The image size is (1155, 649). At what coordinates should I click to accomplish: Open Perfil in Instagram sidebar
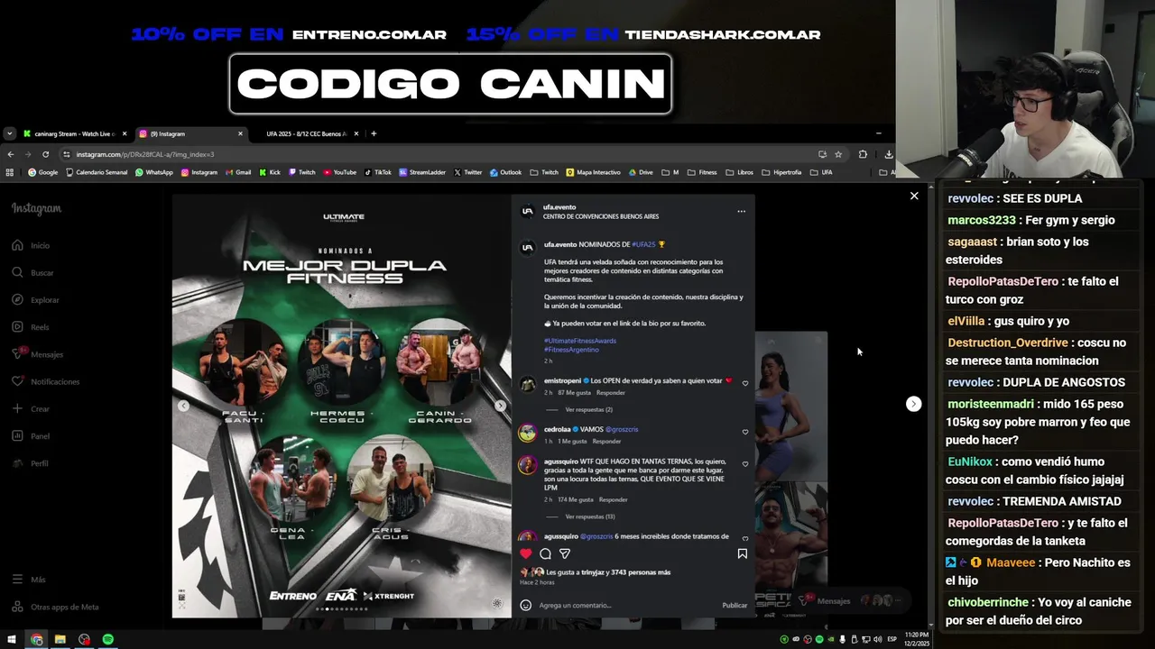click(30, 463)
